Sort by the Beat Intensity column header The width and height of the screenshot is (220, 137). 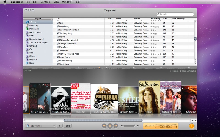click(x=180, y=19)
